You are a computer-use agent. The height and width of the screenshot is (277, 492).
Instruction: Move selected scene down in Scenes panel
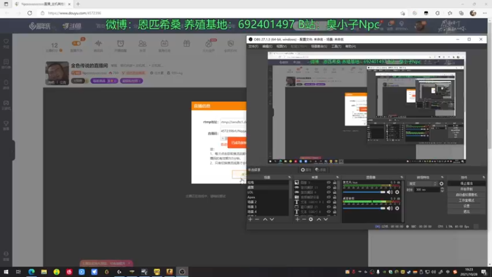[272, 219]
